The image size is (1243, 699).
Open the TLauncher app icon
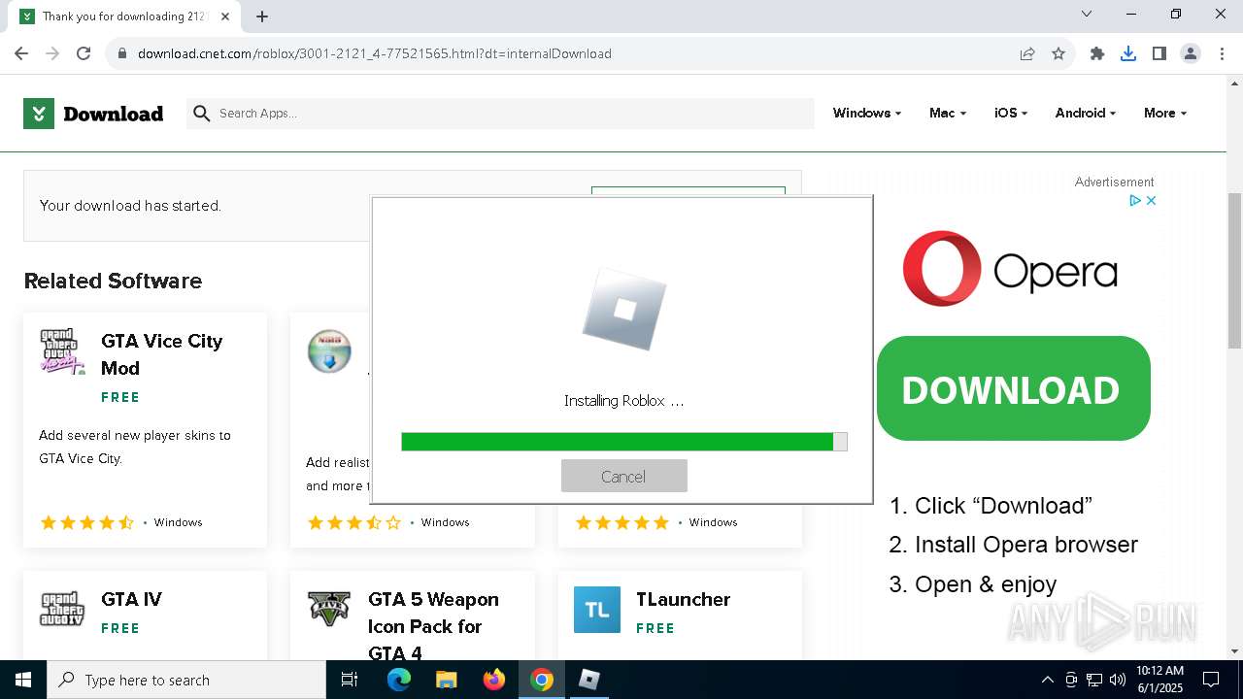pos(597,610)
